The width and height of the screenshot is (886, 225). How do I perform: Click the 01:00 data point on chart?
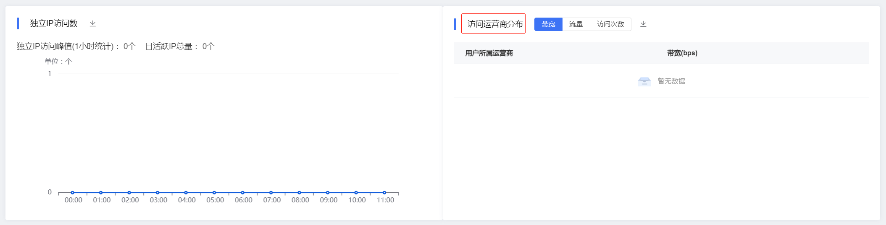click(x=101, y=193)
